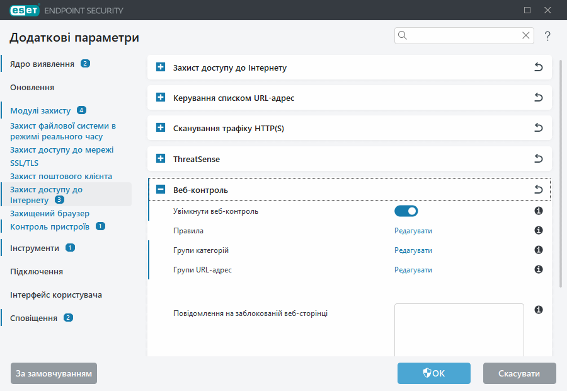Reset the Сканування трафіку HTTP(S) section with the revert arrow
Viewport: 567px width, 391px height.
[539, 128]
